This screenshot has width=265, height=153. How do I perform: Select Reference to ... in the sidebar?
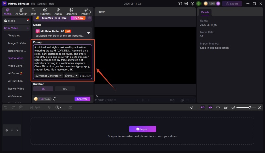coord(17,51)
